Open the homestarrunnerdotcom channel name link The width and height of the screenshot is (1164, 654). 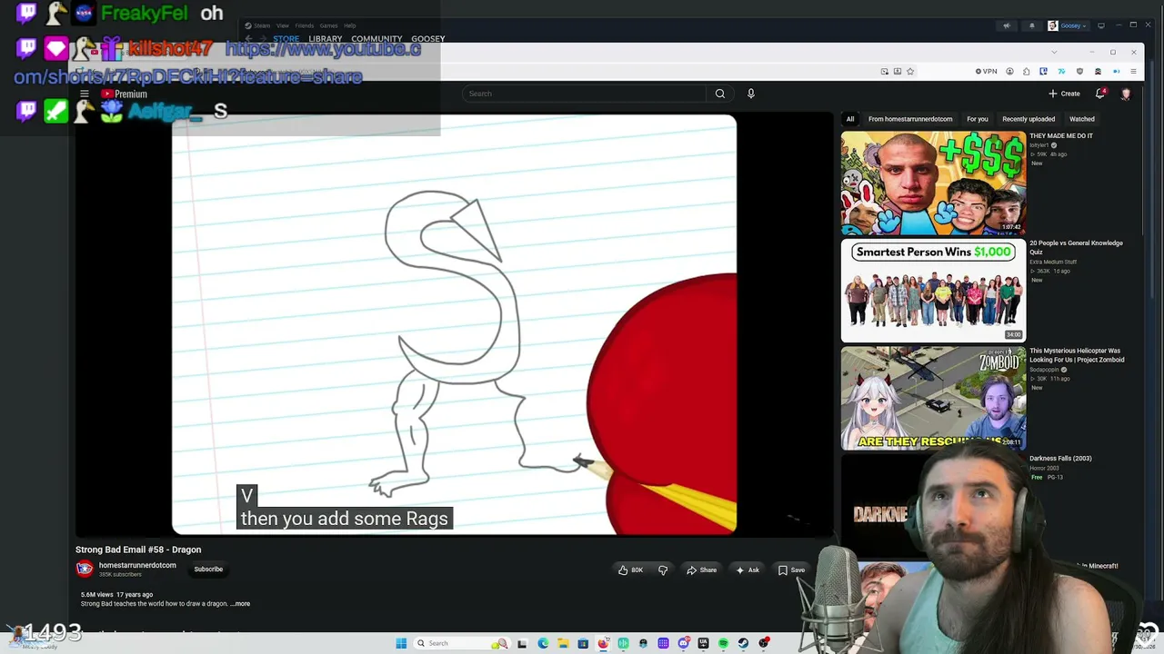click(x=137, y=565)
